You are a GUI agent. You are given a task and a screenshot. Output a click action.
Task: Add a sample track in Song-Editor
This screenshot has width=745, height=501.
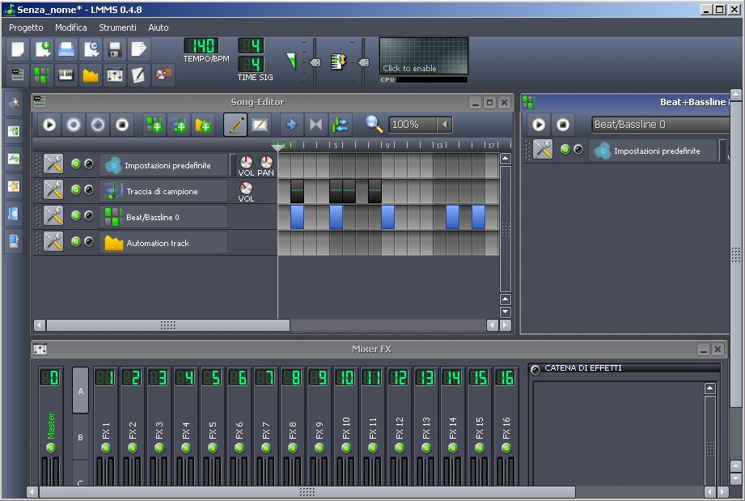tap(178, 125)
